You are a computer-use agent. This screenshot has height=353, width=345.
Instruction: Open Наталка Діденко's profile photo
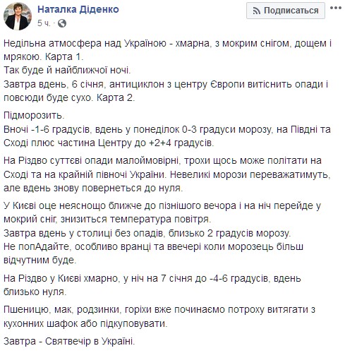pos(18,16)
